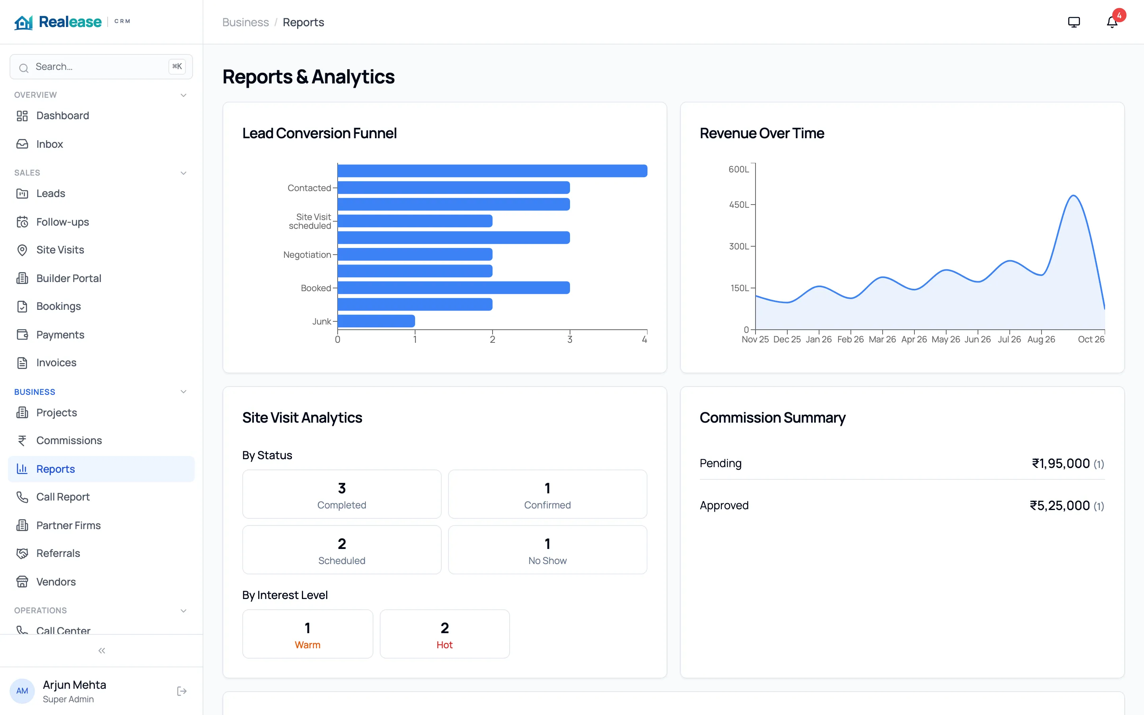The height and width of the screenshot is (715, 1144).
Task: Click the Hot interest level card
Action: coord(445,634)
